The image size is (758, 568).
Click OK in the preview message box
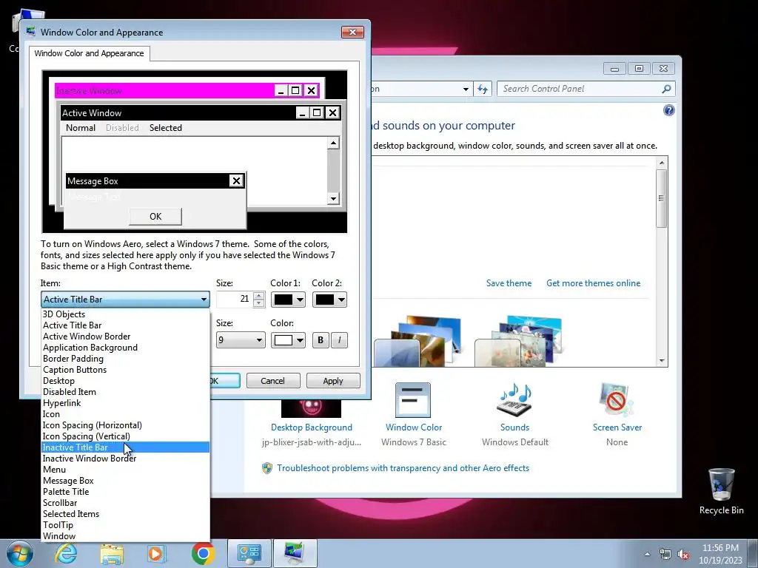click(155, 217)
